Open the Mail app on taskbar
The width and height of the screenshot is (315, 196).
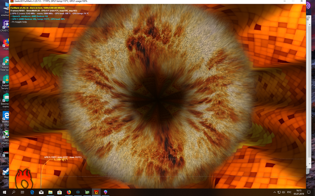[x=41, y=192]
